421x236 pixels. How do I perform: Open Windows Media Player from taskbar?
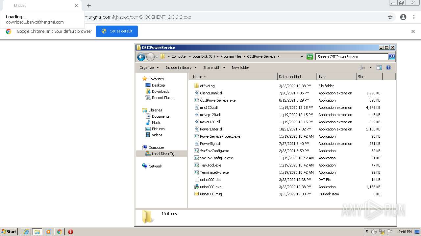pos(48,232)
